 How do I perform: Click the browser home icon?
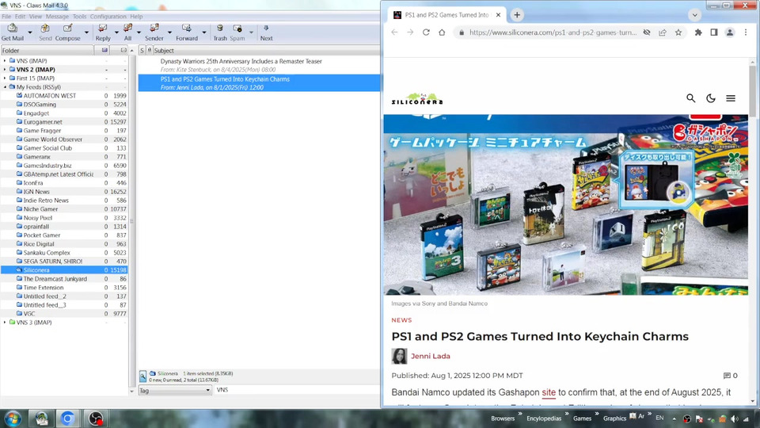click(x=442, y=32)
